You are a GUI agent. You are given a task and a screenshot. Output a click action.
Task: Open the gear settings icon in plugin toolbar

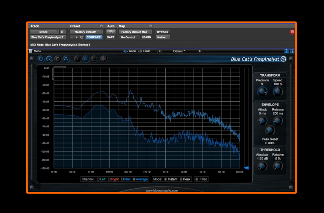[58, 59]
